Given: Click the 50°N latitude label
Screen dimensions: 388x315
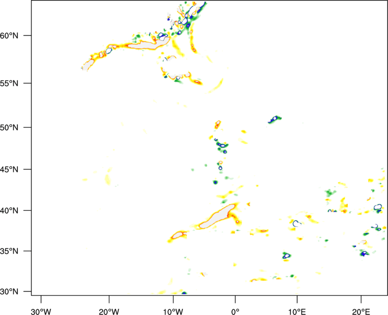Looking at the screenshot, I should coord(9,127).
